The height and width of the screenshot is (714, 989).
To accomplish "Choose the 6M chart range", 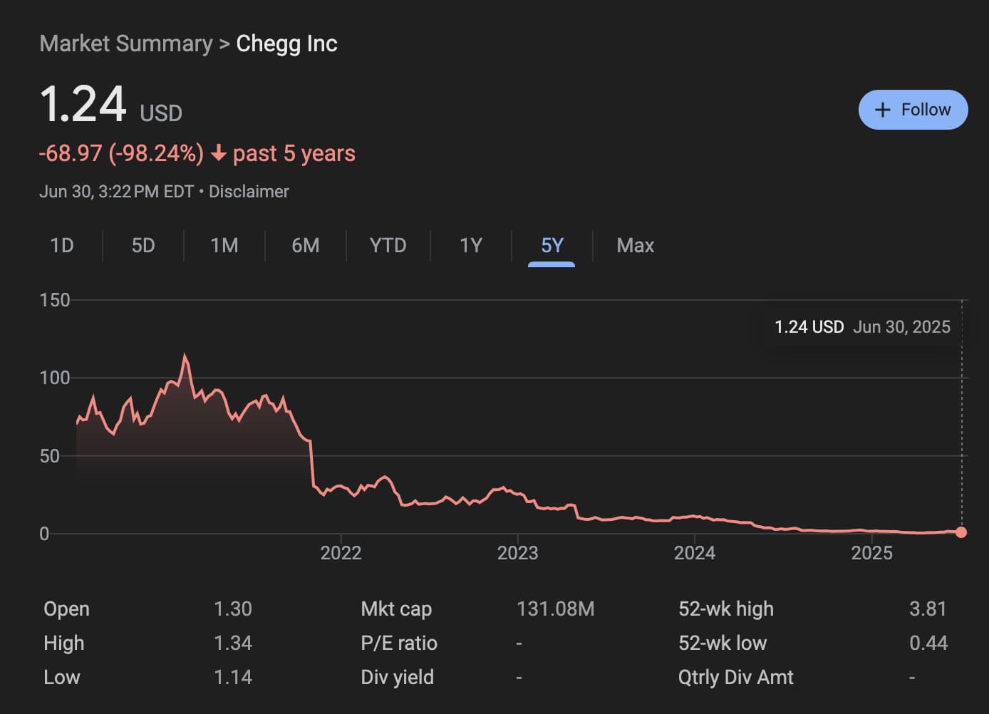I will click(306, 246).
